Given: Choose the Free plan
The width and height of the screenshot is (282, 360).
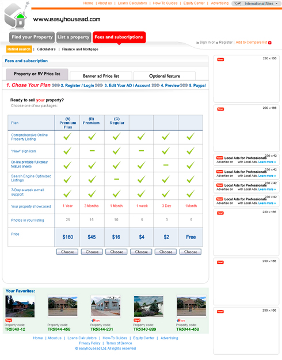Looking at the screenshot, I should pyautogui.click(x=190, y=252).
